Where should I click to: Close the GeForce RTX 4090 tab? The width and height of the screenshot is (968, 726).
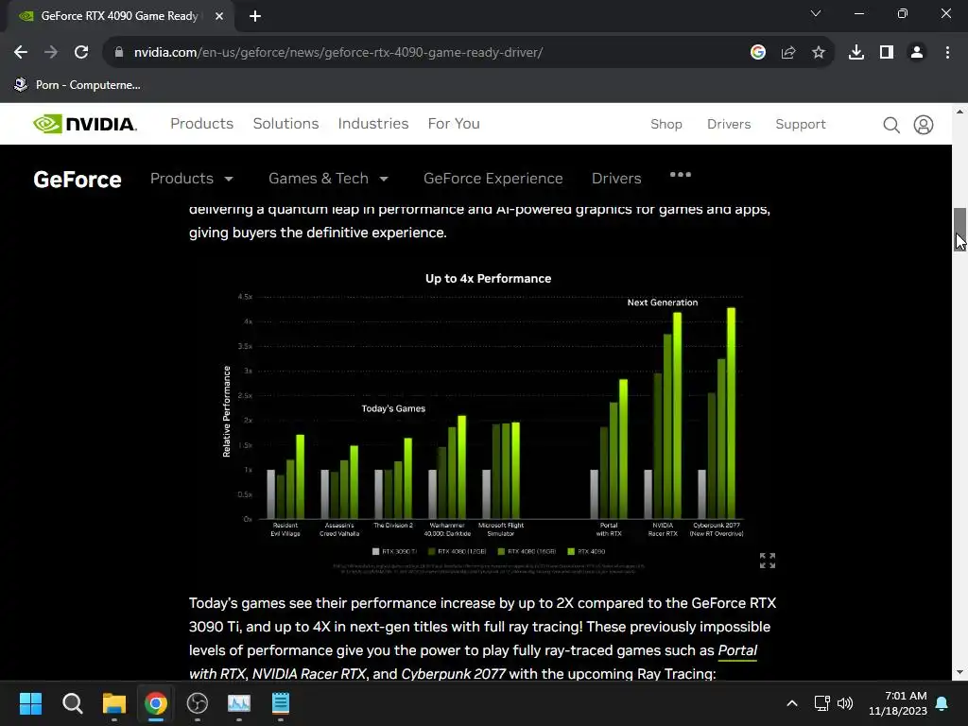(219, 16)
